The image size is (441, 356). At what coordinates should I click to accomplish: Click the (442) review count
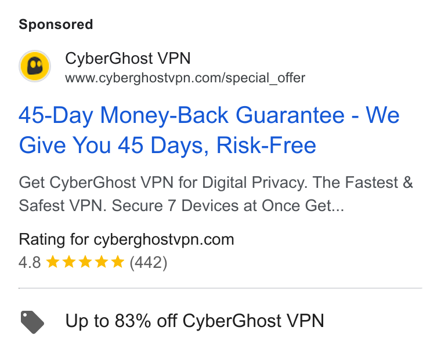pyautogui.click(x=149, y=263)
